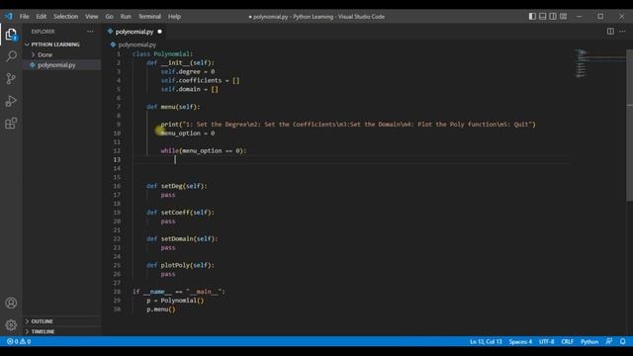This screenshot has height=356, width=633.
Task: Expand the OUTLINE section
Action: [42, 321]
